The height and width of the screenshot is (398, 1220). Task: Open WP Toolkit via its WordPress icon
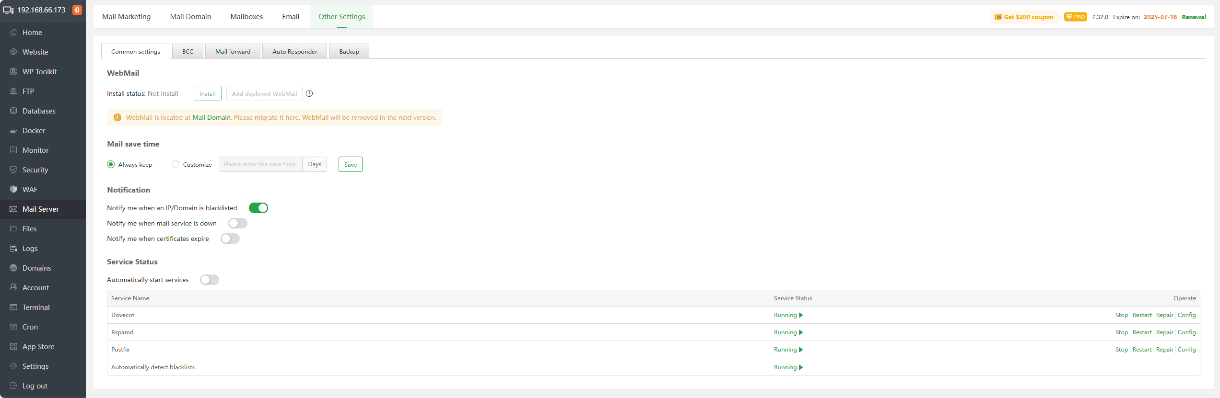[13, 72]
